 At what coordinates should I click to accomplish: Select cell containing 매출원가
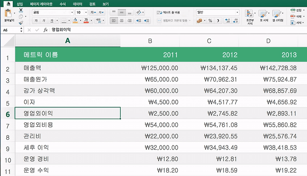(68, 79)
